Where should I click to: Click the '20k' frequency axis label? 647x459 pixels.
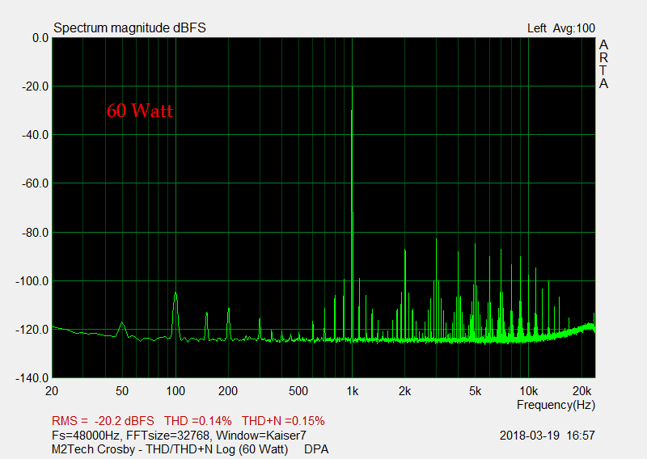(x=581, y=391)
